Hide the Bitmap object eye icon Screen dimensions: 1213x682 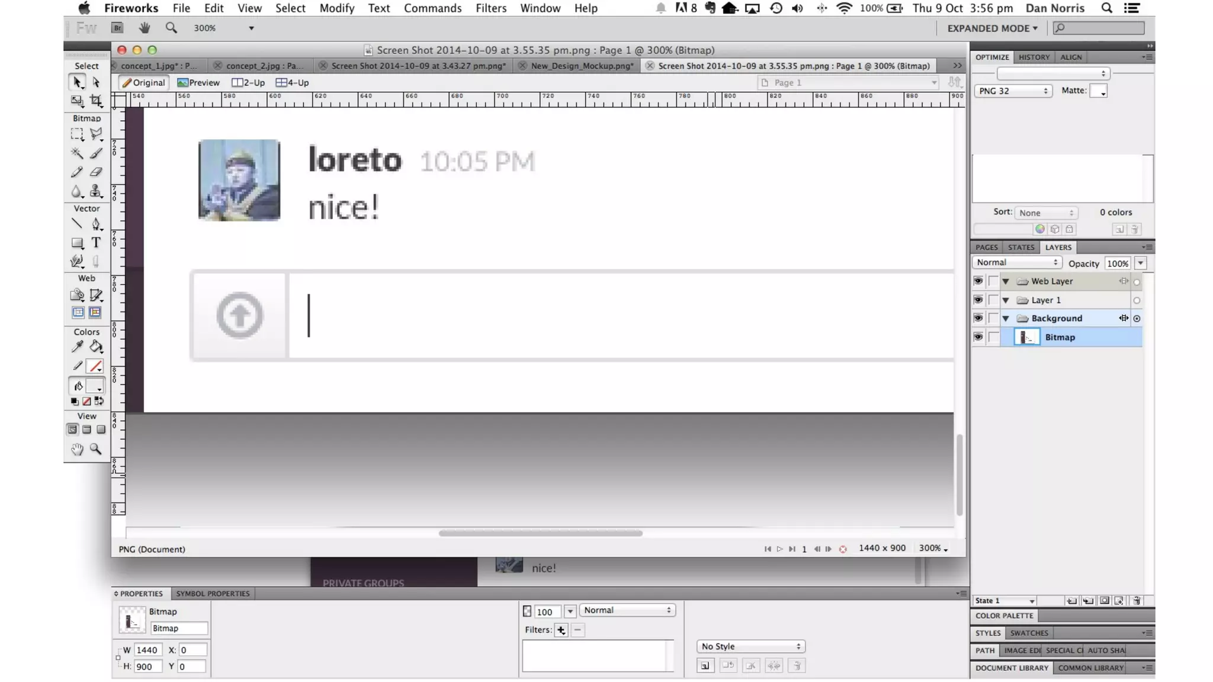(978, 337)
